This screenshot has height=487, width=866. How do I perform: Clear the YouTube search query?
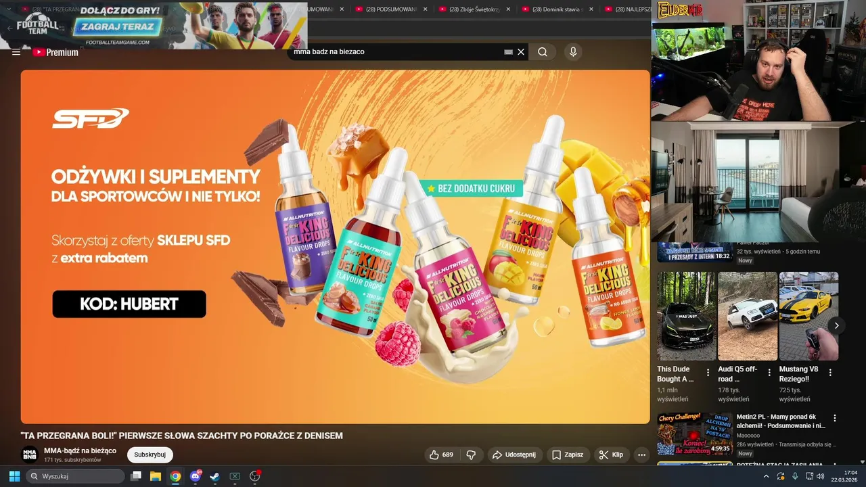[521, 52]
